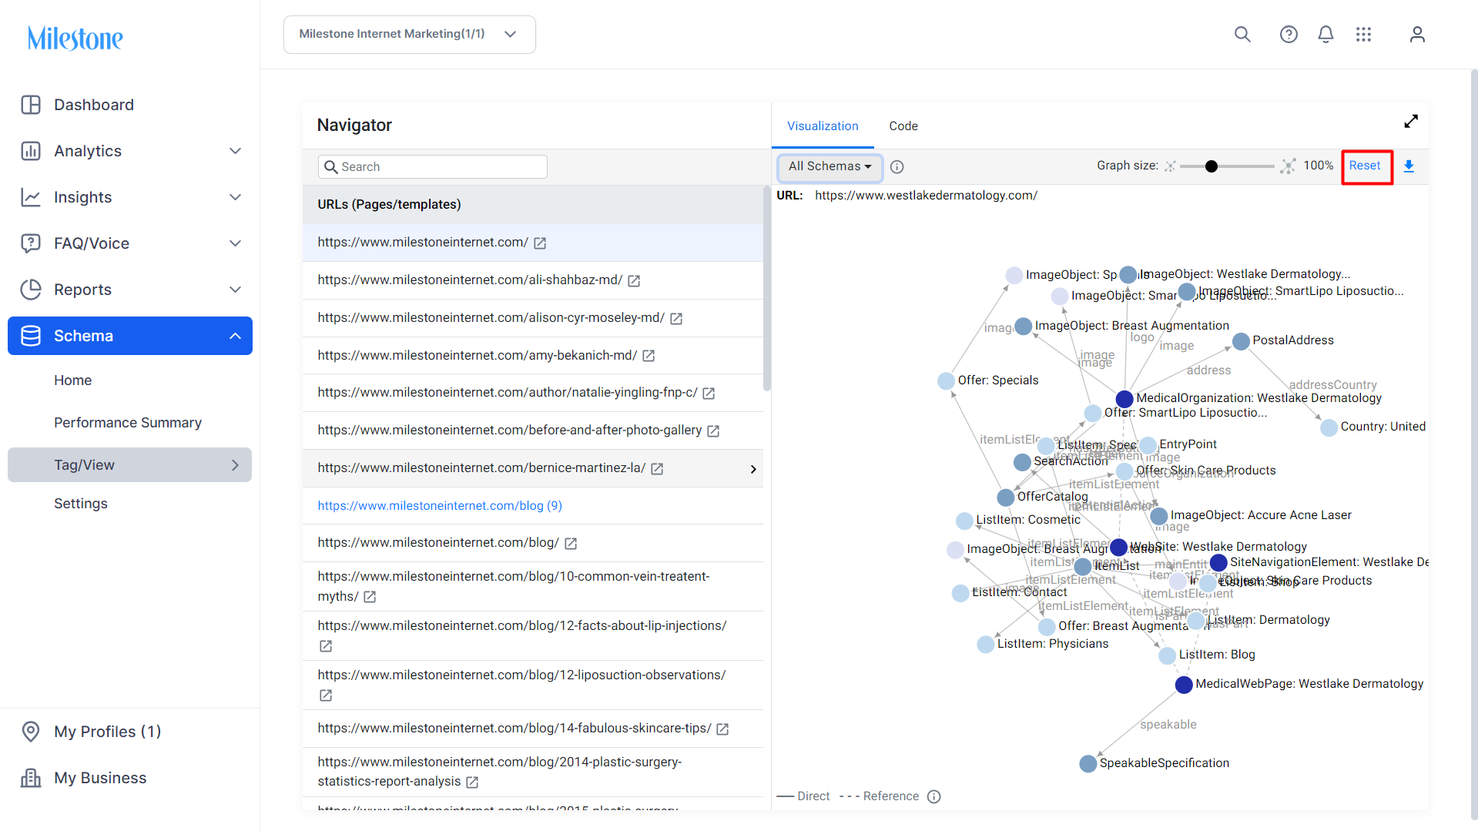1478x831 pixels.
Task: Open Schema Home page
Action: click(72, 380)
